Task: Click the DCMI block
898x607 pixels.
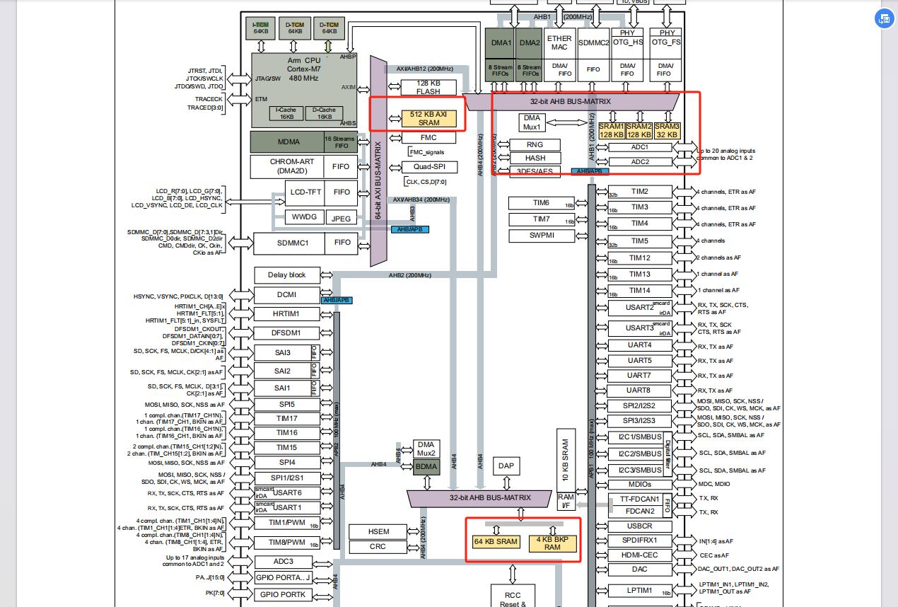Action: (287, 294)
